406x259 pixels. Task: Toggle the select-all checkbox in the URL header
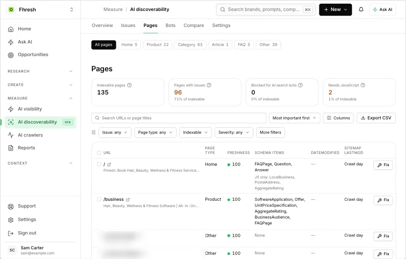(x=99, y=153)
